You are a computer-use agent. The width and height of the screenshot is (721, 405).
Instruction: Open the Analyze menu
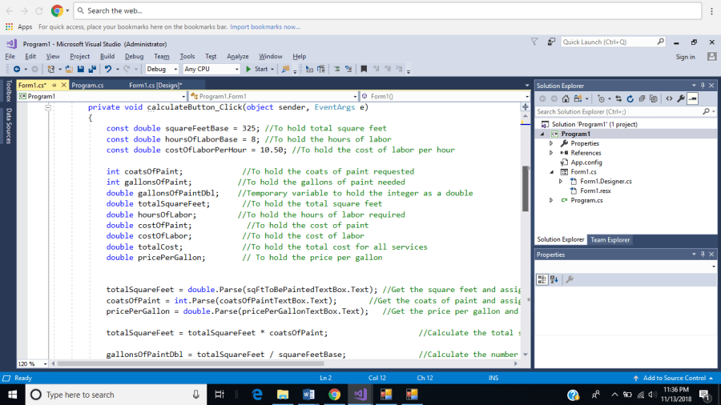237,57
